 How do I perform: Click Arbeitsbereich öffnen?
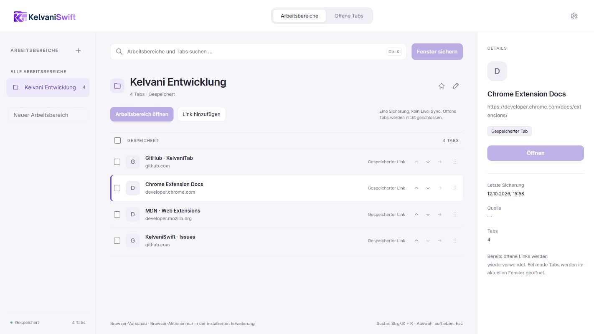coord(142,114)
